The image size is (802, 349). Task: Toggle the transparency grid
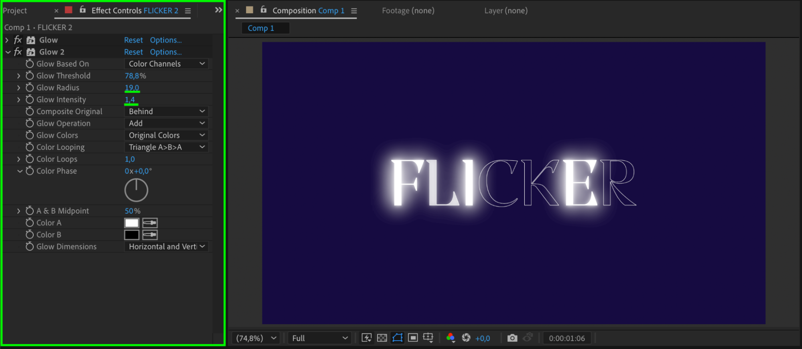tap(382, 338)
